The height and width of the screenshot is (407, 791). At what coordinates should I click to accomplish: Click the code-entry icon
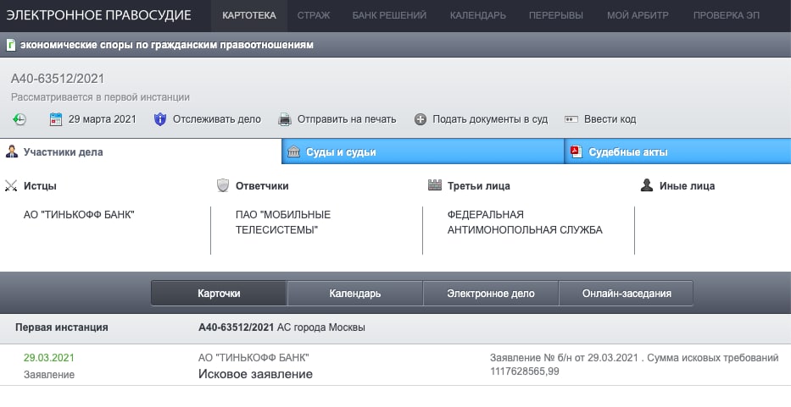pos(571,119)
